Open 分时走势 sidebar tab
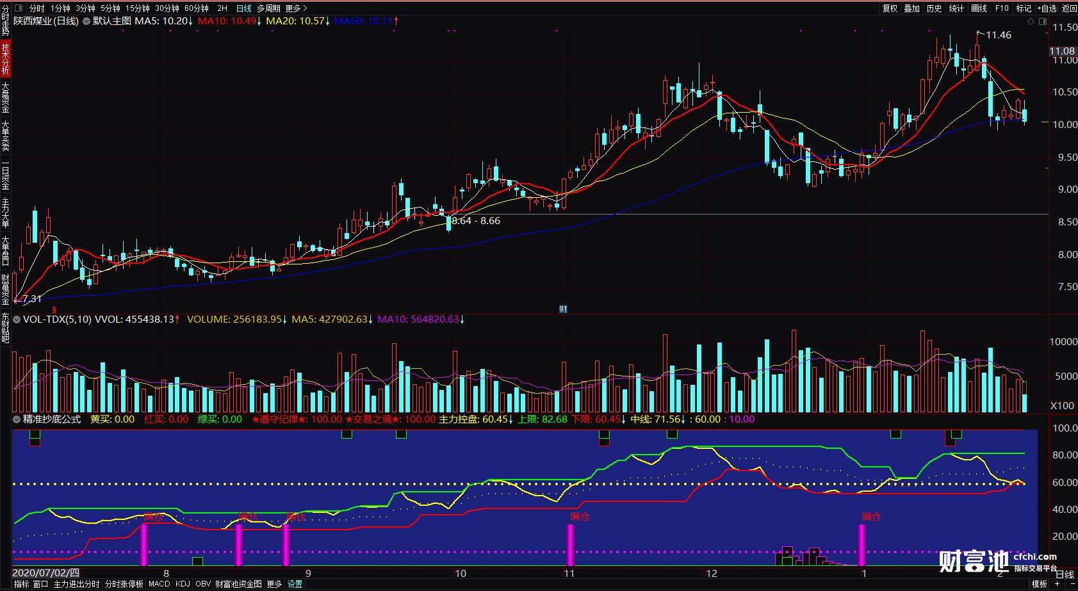1078x591 pixels. pyautogui.click(x=5, y=20)
